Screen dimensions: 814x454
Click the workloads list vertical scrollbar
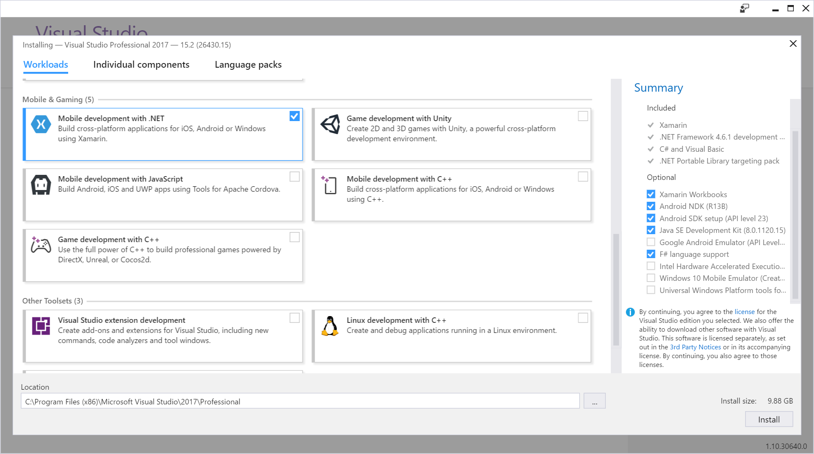point(616,289)
